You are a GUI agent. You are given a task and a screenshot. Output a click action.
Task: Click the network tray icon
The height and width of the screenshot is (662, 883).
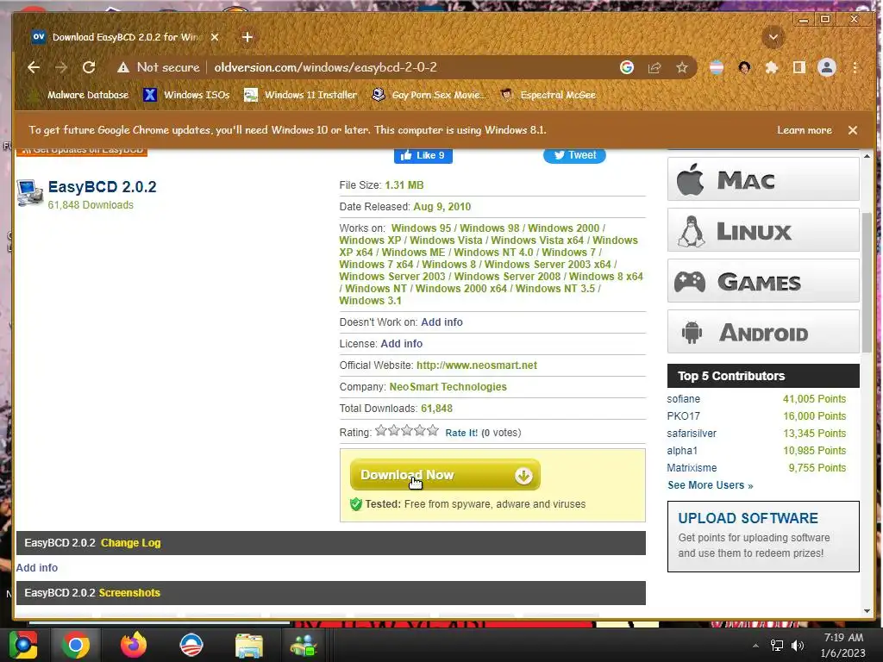pyautogui.click(x=777, y=646)
